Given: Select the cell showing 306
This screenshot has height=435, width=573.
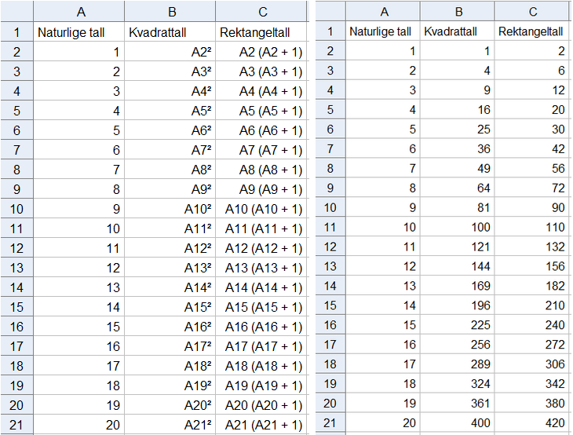Looking at the screenshot, I should 533,365.
